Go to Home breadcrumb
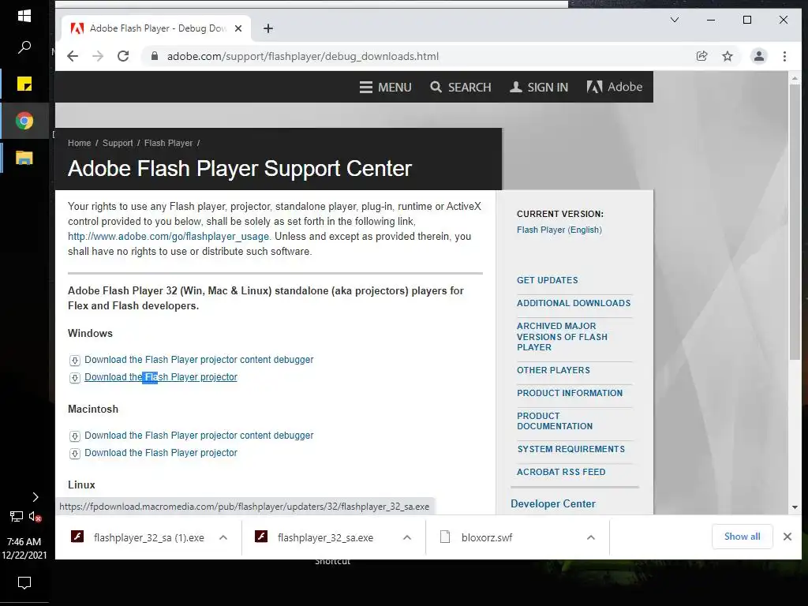This screenshot has height=606, width=808. (80, 144)
